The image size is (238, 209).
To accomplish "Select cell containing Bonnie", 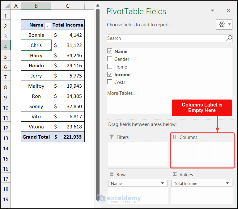I will pyautogui.click(x=36, y=35).
